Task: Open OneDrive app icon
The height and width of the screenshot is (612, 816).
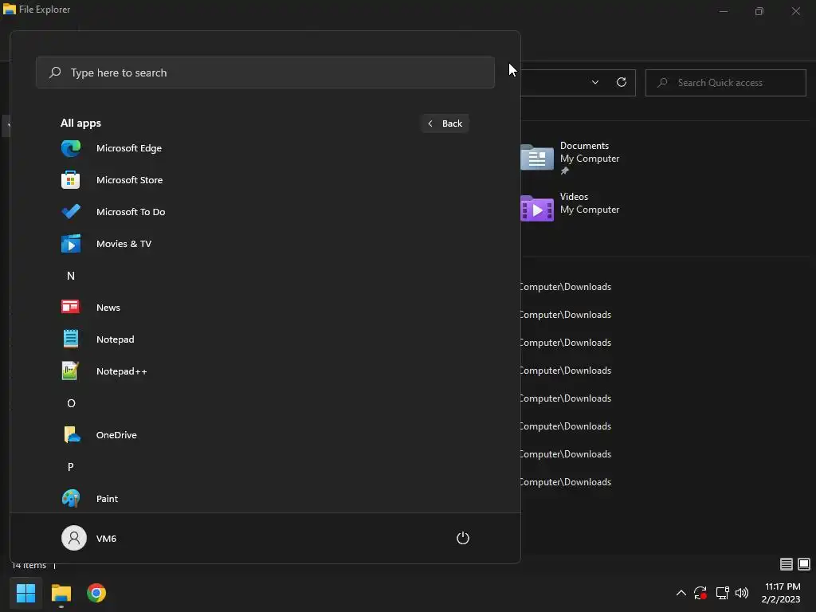Action: [x=72, y=434]
